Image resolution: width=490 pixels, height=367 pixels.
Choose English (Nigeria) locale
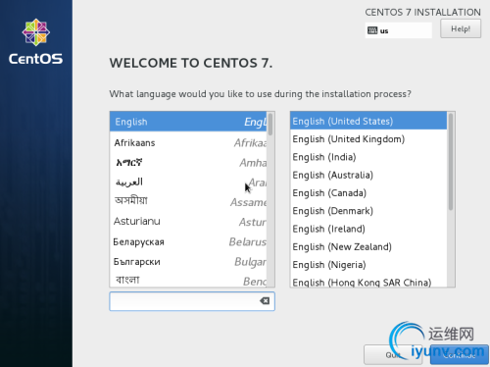point(368,265)
